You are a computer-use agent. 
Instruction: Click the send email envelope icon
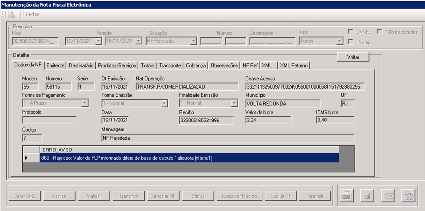tap(388, 196)
